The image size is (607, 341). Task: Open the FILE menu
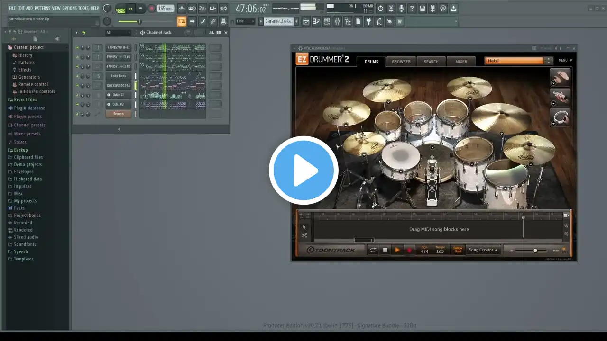12,9
